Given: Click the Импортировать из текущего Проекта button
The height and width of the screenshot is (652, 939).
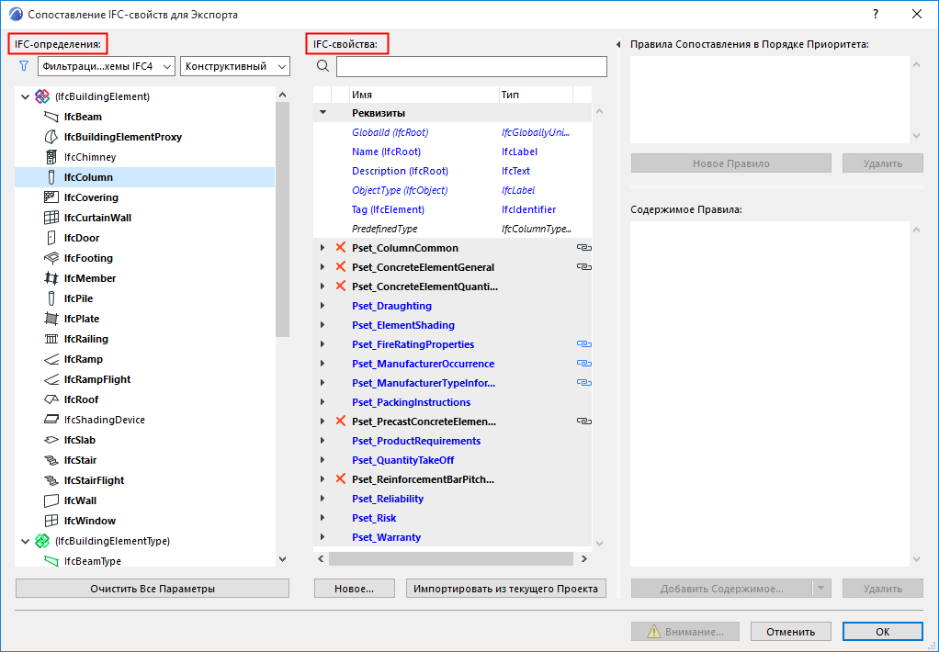Looking at the screenshot, I should point(506,589).
